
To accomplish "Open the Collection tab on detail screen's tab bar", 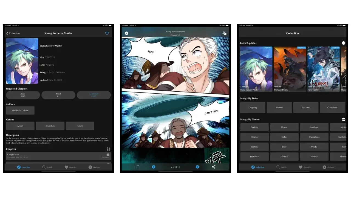I will [x=24, y=167].
